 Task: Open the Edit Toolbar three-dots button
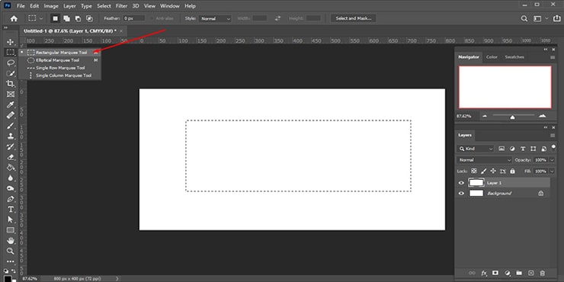coord(11,261)
